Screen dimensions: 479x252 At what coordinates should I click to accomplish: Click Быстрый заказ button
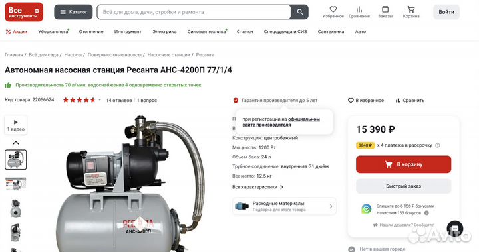click(404, 186)
